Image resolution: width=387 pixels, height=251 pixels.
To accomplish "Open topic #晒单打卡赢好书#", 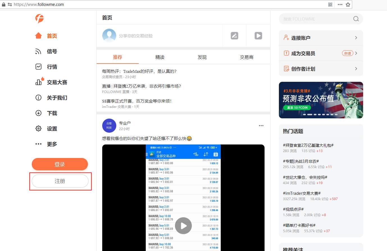I will (299, 225).
